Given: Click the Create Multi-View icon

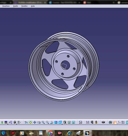Looking at the screenshot, I should (x=56, y=122).
